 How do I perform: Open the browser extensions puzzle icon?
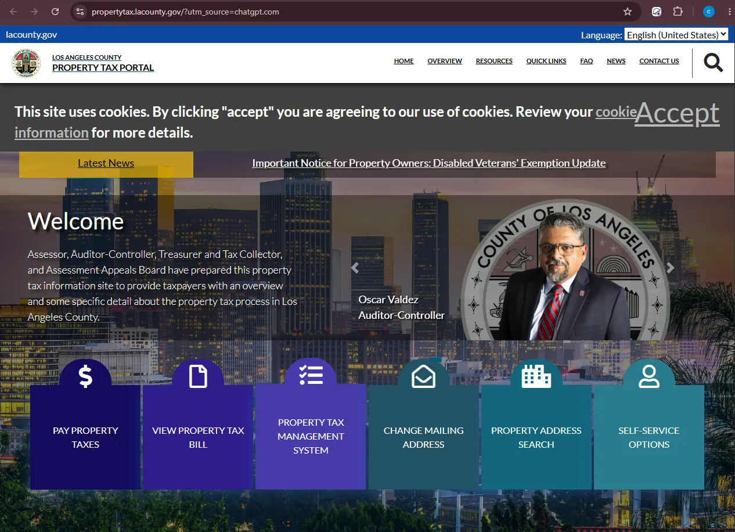(678, 12)
